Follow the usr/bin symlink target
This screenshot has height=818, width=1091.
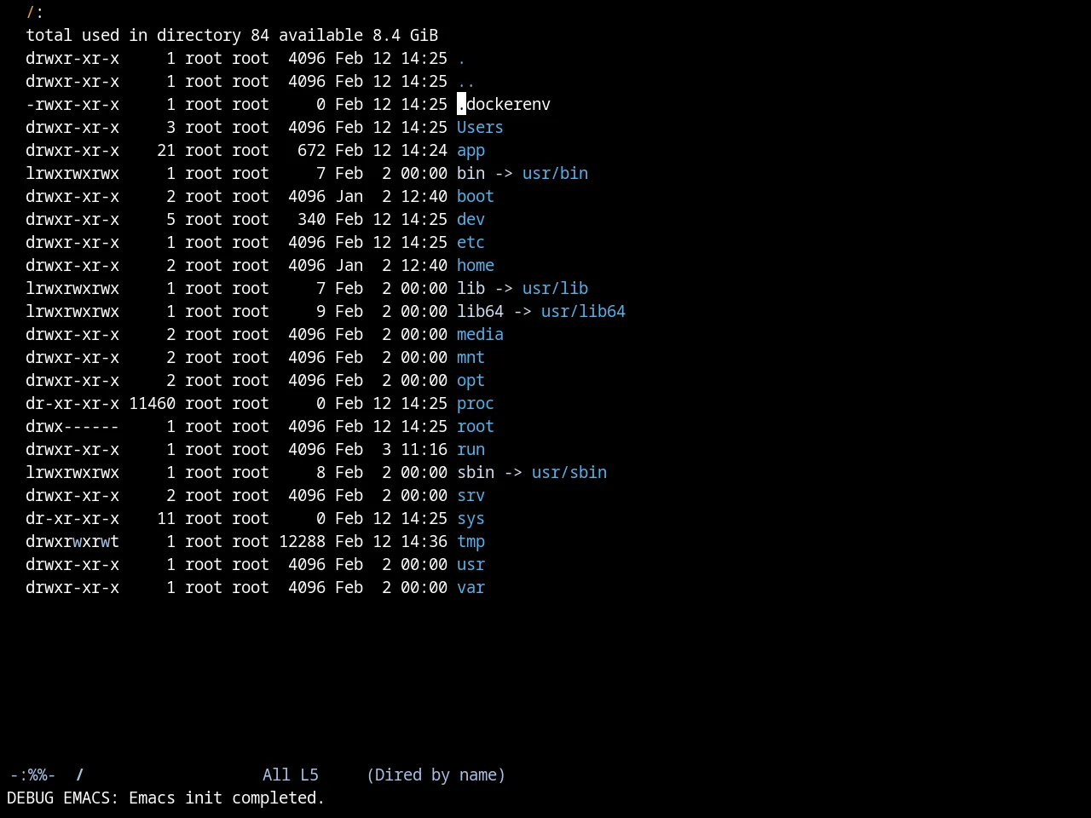[x=555, y=173]
